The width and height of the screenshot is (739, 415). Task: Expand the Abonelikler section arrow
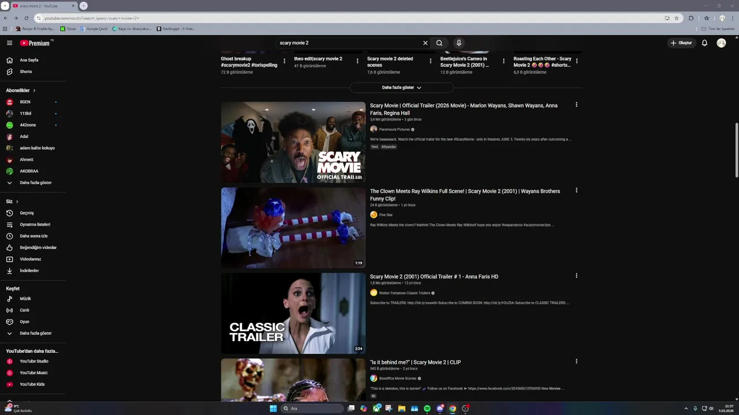[x=34, y=90]
